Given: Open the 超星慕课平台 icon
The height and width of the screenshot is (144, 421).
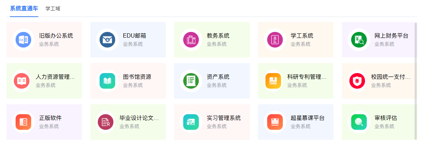Looking at the screenshot, I should [275, 122].
